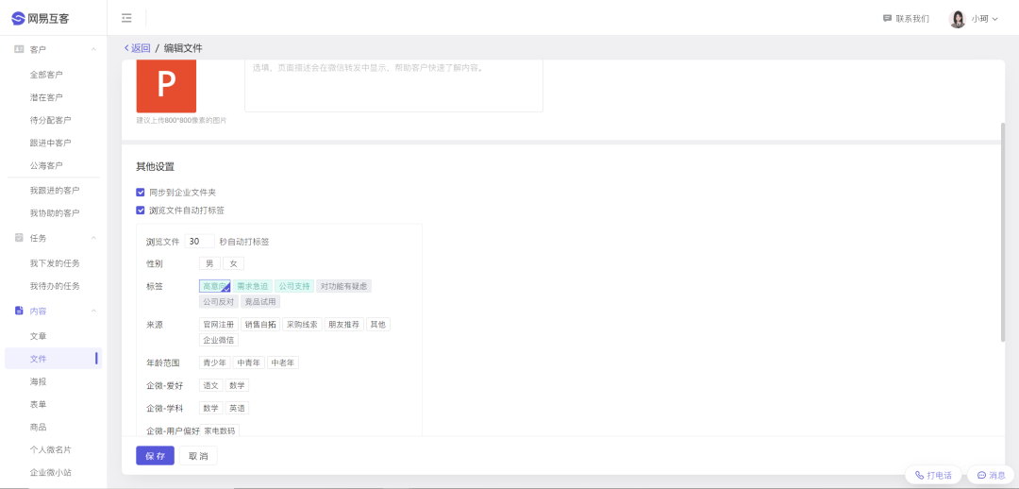Toggle the sidebar collapse icon
Screen dimensions: 1019x489
click(x=126, y=18)
